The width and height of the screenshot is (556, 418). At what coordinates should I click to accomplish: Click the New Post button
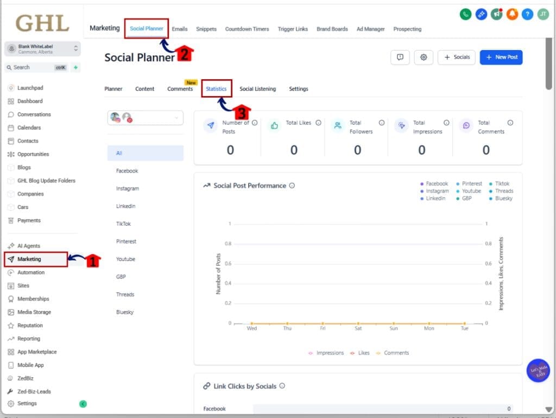point(501,57)
